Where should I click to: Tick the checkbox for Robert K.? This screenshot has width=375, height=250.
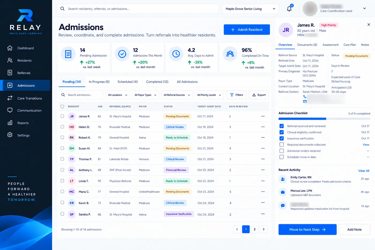click(62, 137)
